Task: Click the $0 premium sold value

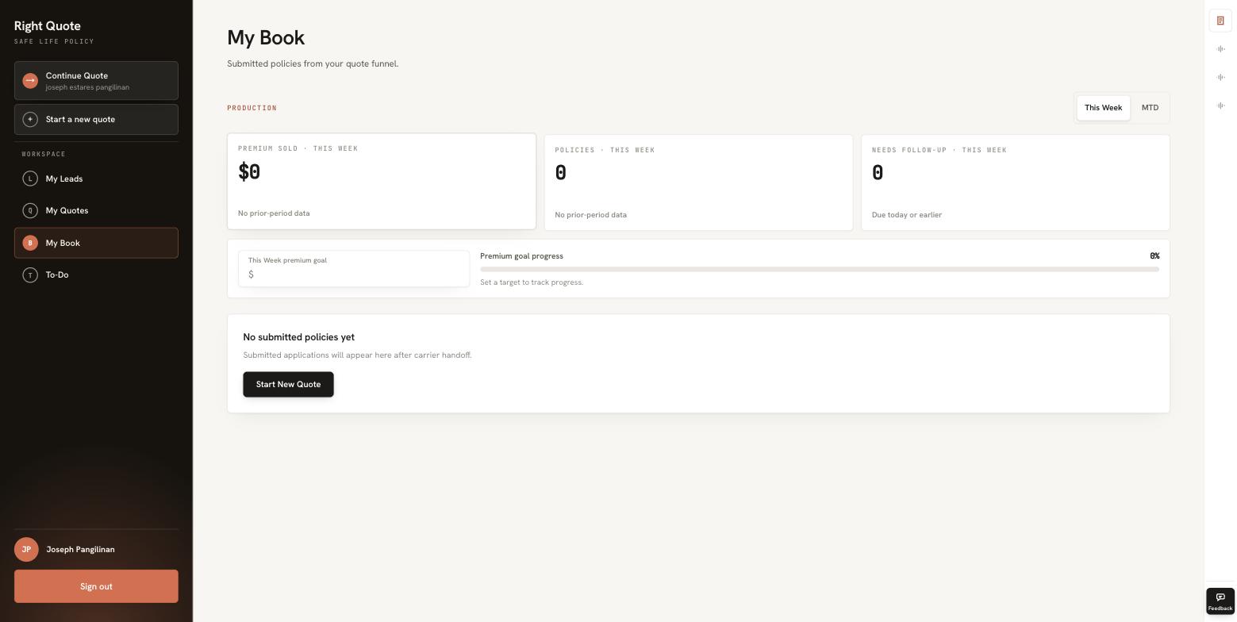Action: [x=249, y=171]
